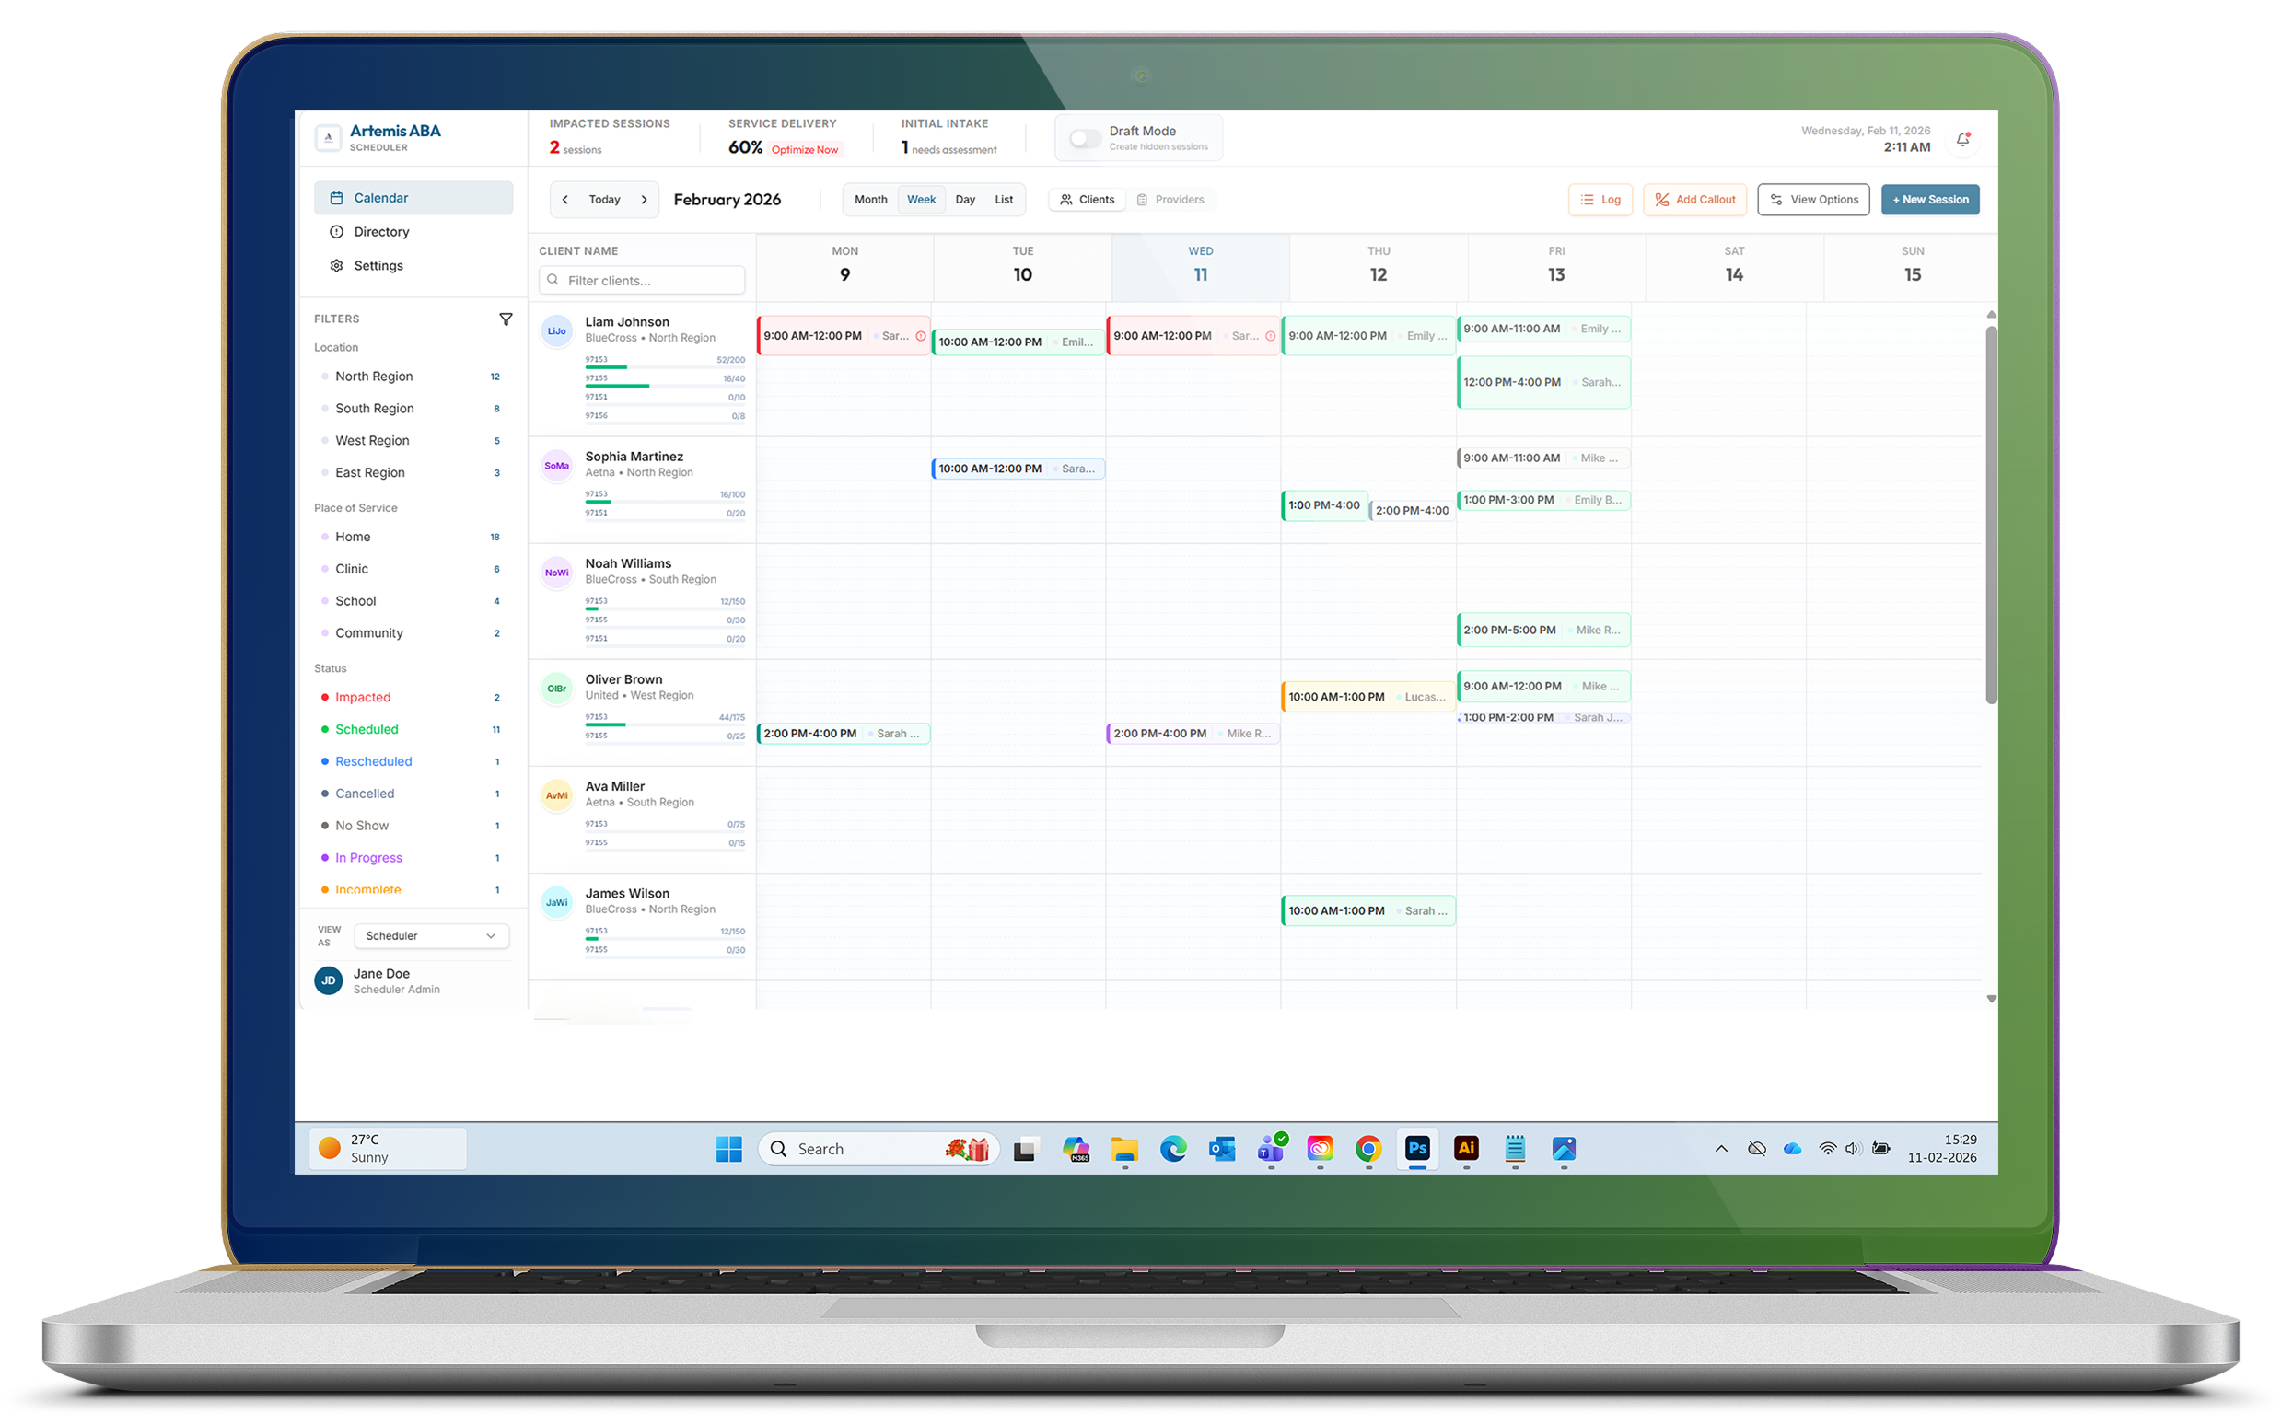This screenshot has height=1425, width=2281.
Task: Click Liam Johnson's LiJo avatar
Action: [x=556, y=331]
